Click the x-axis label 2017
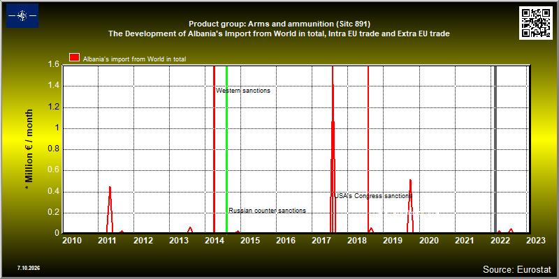 (321, 241)
